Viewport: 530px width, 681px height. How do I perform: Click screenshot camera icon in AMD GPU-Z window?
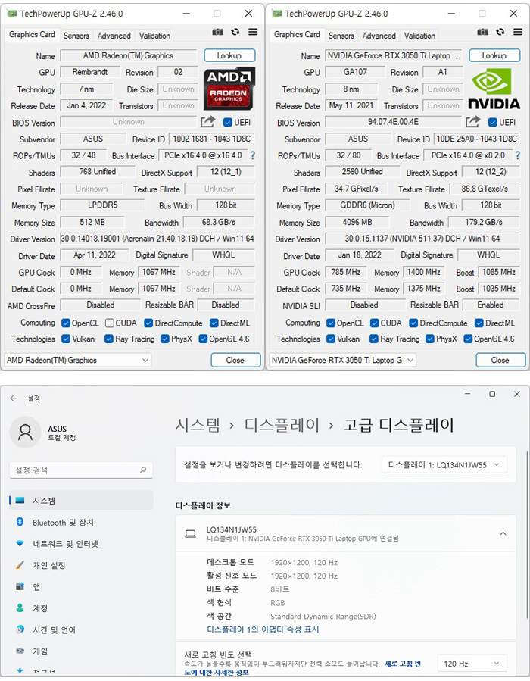tap(217, 32)
